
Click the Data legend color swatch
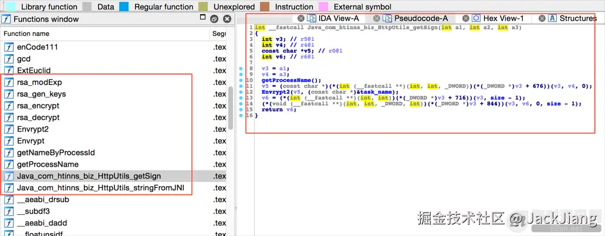87,6
